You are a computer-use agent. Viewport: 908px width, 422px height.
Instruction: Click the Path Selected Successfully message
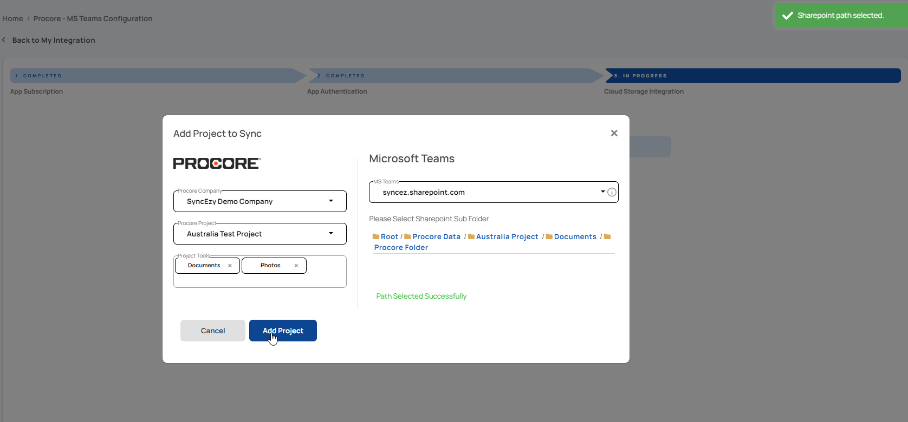click(x=421, y=296)
